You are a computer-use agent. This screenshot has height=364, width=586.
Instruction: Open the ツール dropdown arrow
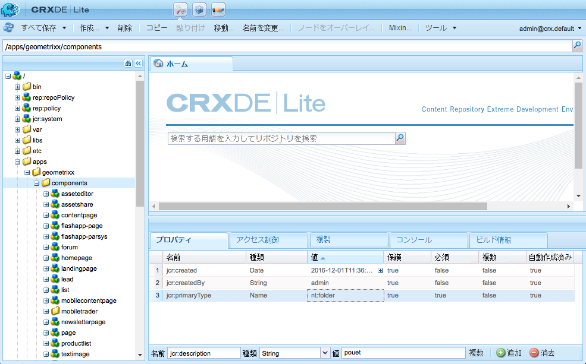tap(455, 28)
